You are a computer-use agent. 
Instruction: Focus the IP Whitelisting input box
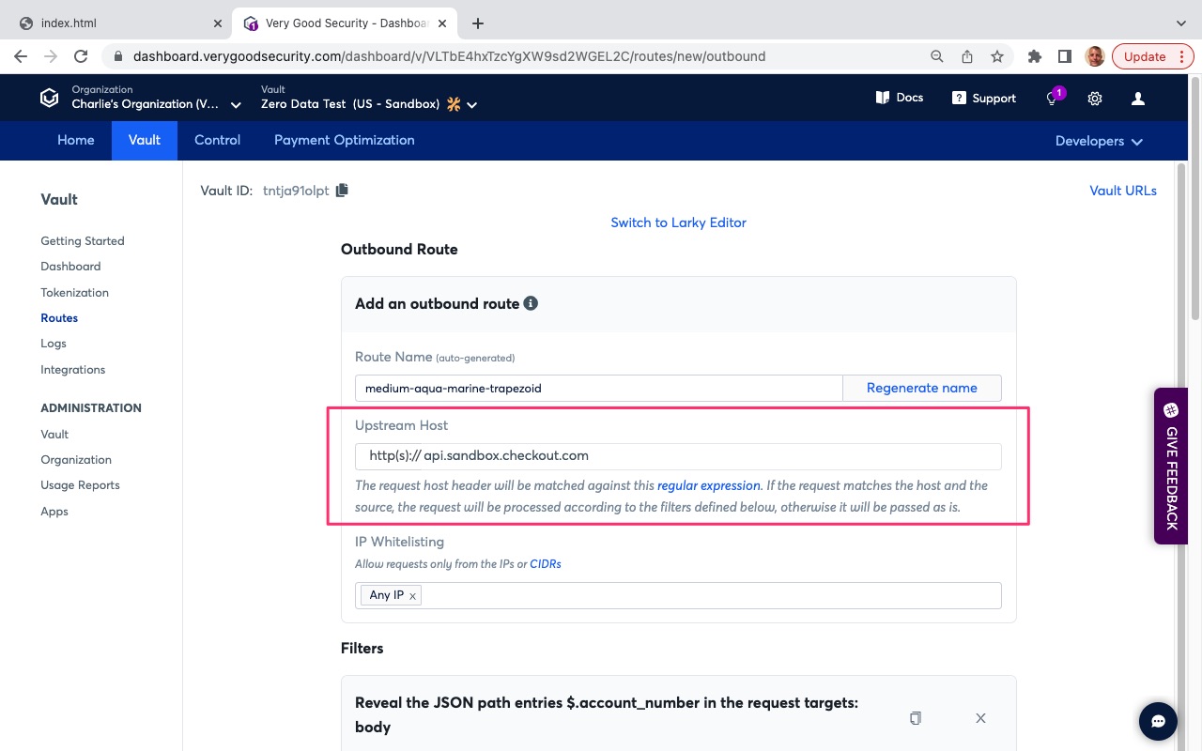[x=678, y=595]
